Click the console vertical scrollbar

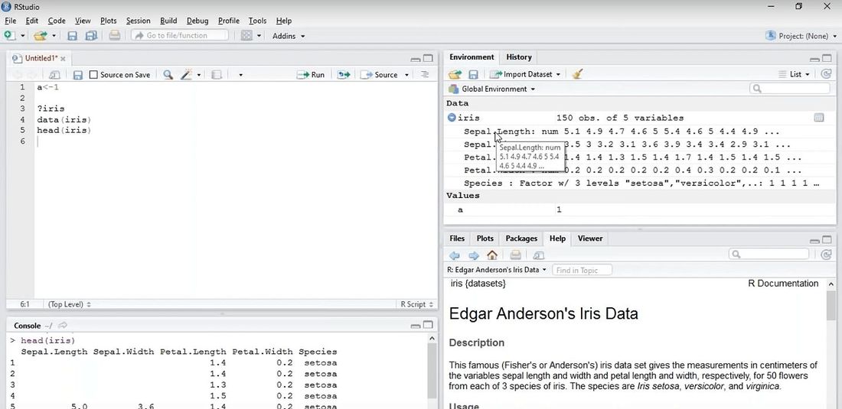click(x=432, y=371)
